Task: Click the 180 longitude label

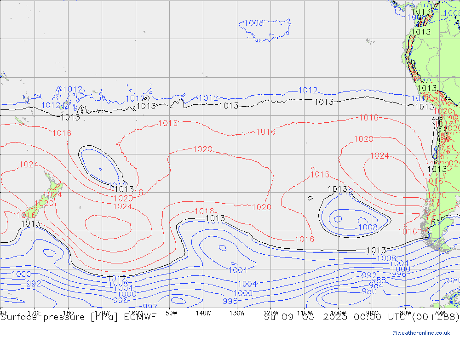Action: click(x=69, y=313)
